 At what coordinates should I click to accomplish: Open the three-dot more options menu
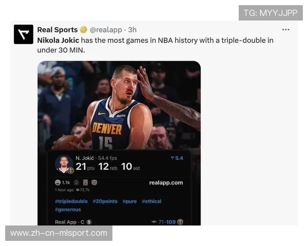[285, 30]
